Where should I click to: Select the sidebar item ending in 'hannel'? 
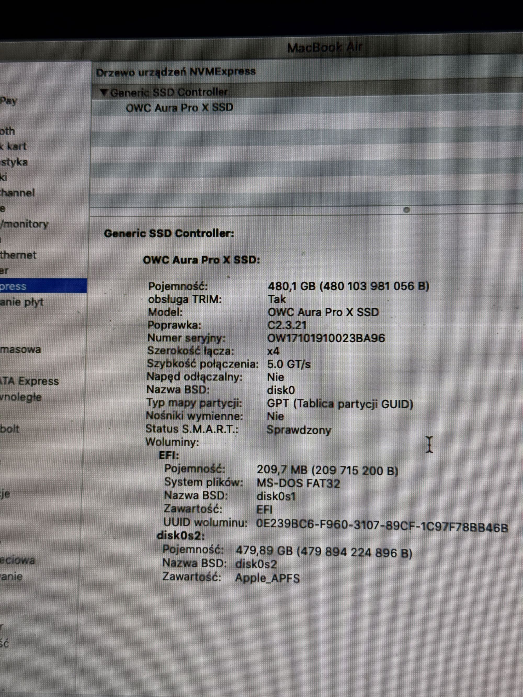17,193
